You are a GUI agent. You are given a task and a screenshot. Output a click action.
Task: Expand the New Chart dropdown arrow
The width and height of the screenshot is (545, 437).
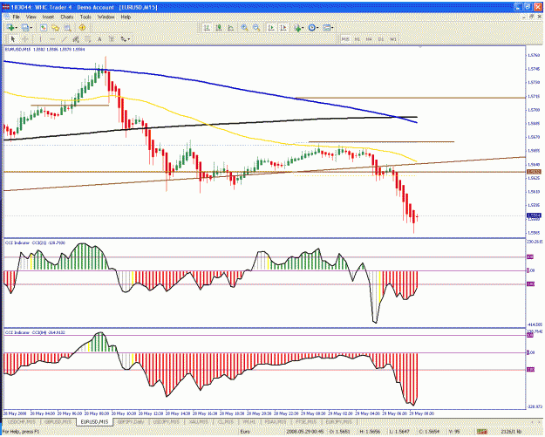pos(17,28)
